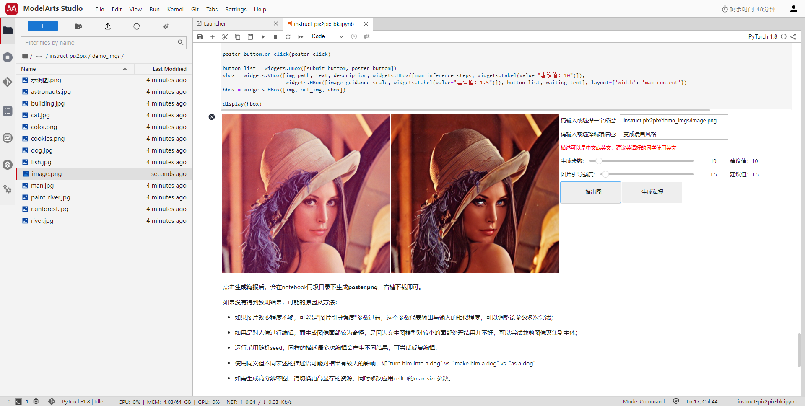The height and width of the screenshot is (406, 805).
Task: Save the notebook with the disk icon
Action: (200, 37)
